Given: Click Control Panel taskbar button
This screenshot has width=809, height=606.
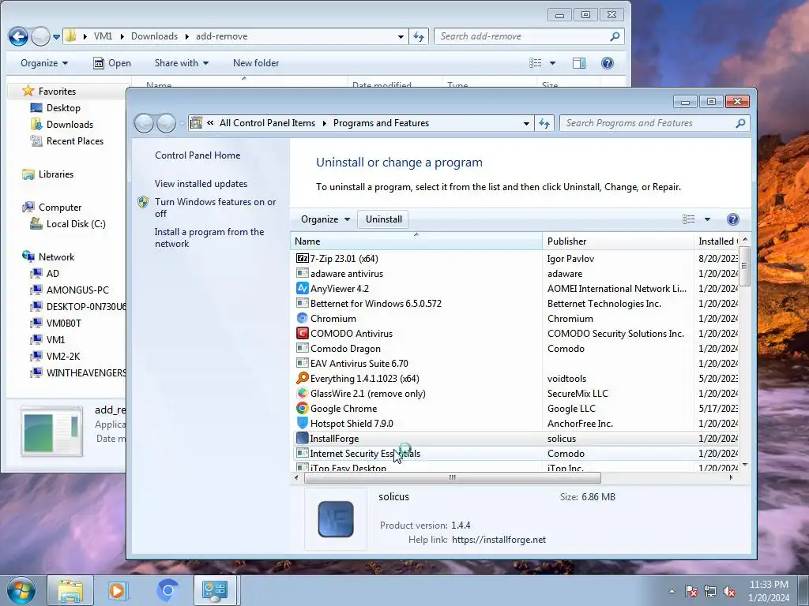Looking at the screenshot, I should tap(215, 590).
